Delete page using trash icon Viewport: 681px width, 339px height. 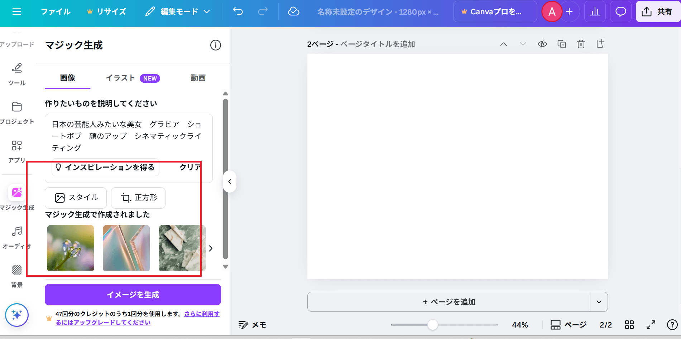(581, 44)
